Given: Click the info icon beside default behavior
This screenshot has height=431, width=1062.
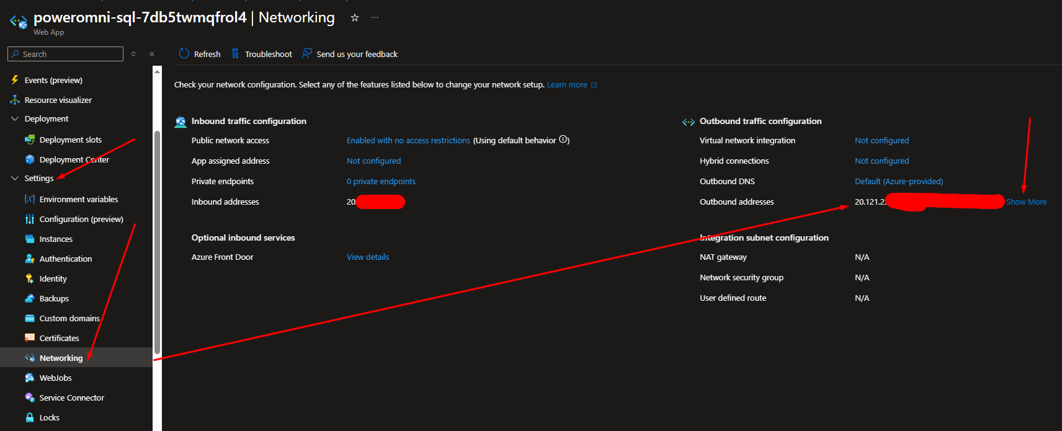Looking at the screenshot, I should tap(563, 140).
